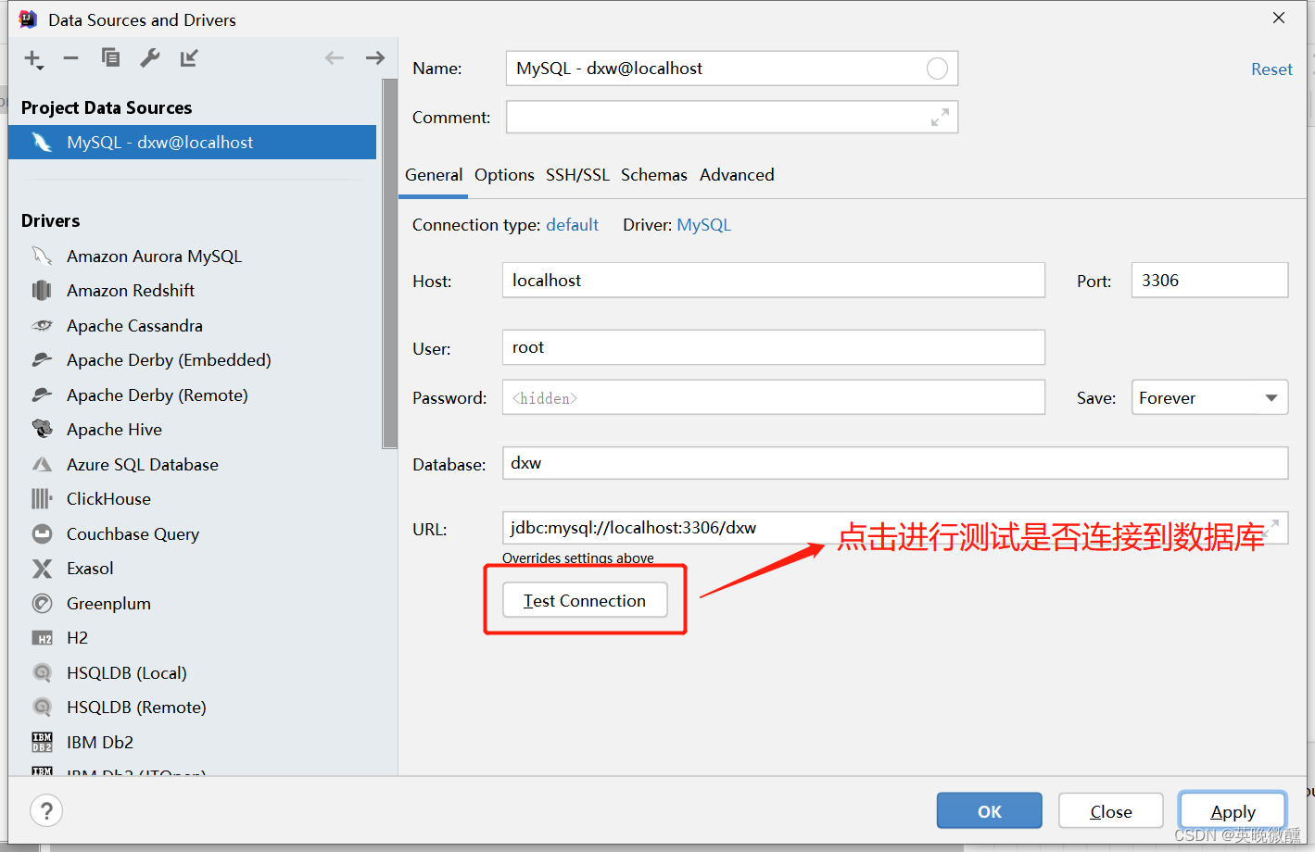The width and height of the screenshot is (1315, 852).
Task: Go back with left arrow
Action: point(335,58)
